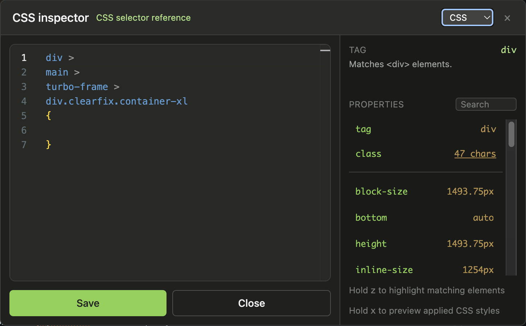Click the turbo-frame selector in the editor
Image resolution: width=526 pixels, height=326 pixels.
click(77, 87)
